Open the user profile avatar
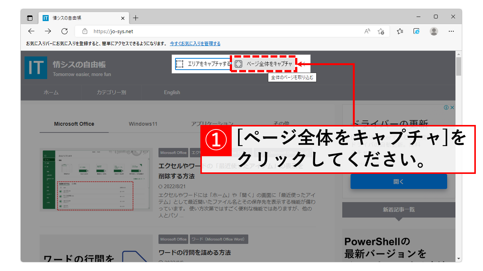Image resolution: width=483 pixels, height=271 pixels. pos(434,32)
